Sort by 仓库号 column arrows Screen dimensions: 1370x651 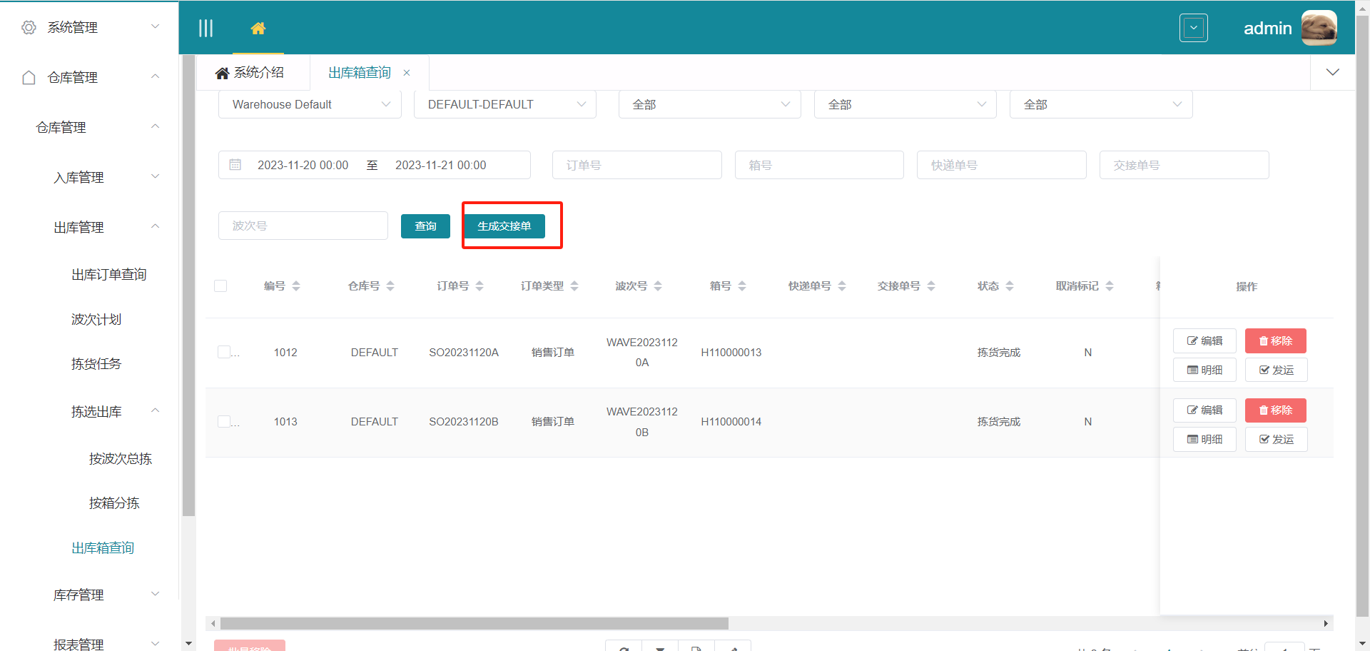390,286
